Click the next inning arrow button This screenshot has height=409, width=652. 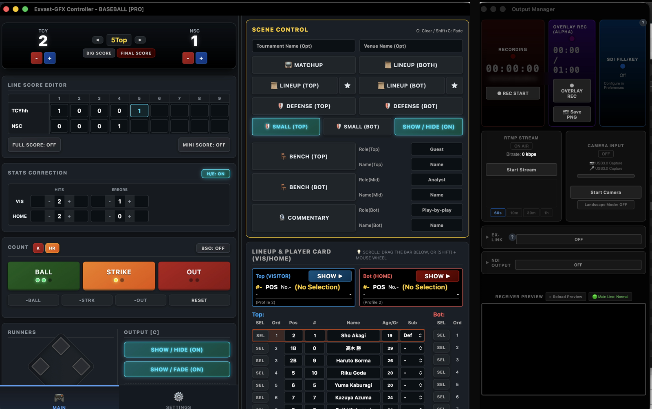140,40
